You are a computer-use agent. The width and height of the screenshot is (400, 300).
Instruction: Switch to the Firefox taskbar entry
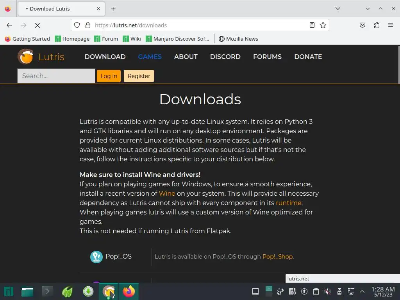click(129, 291)
